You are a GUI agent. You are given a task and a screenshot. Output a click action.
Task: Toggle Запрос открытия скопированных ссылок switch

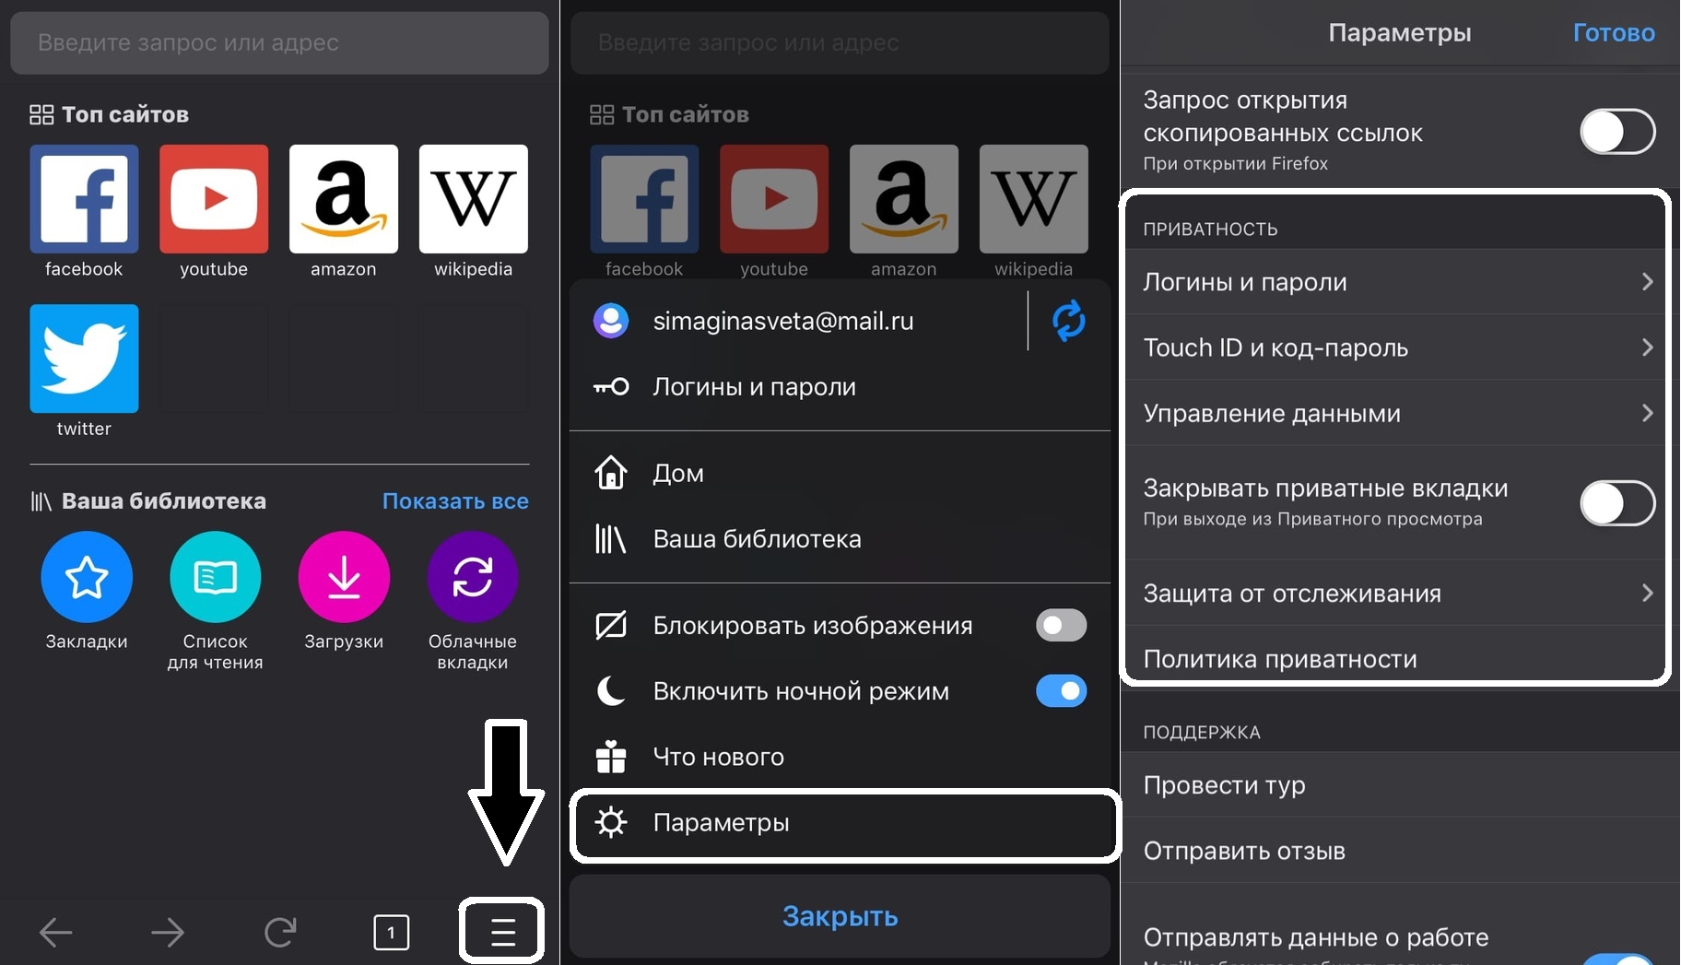click(x=1617, y=132)
